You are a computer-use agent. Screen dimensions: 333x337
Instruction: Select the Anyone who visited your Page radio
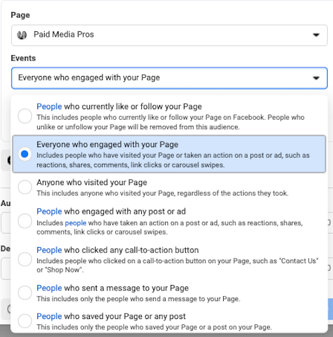25,187
